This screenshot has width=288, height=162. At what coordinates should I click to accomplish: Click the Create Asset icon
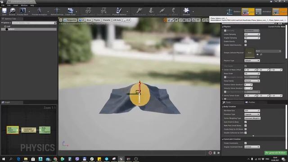(x=70, y=11)
